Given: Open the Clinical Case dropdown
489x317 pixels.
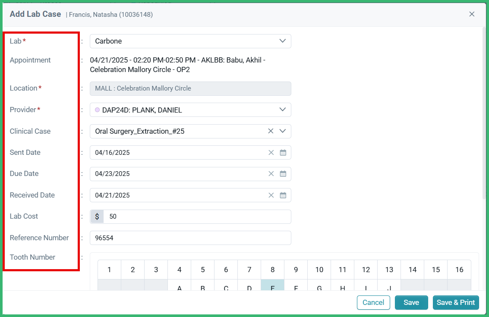Looking at the screenshot, I should pos(283,131).
